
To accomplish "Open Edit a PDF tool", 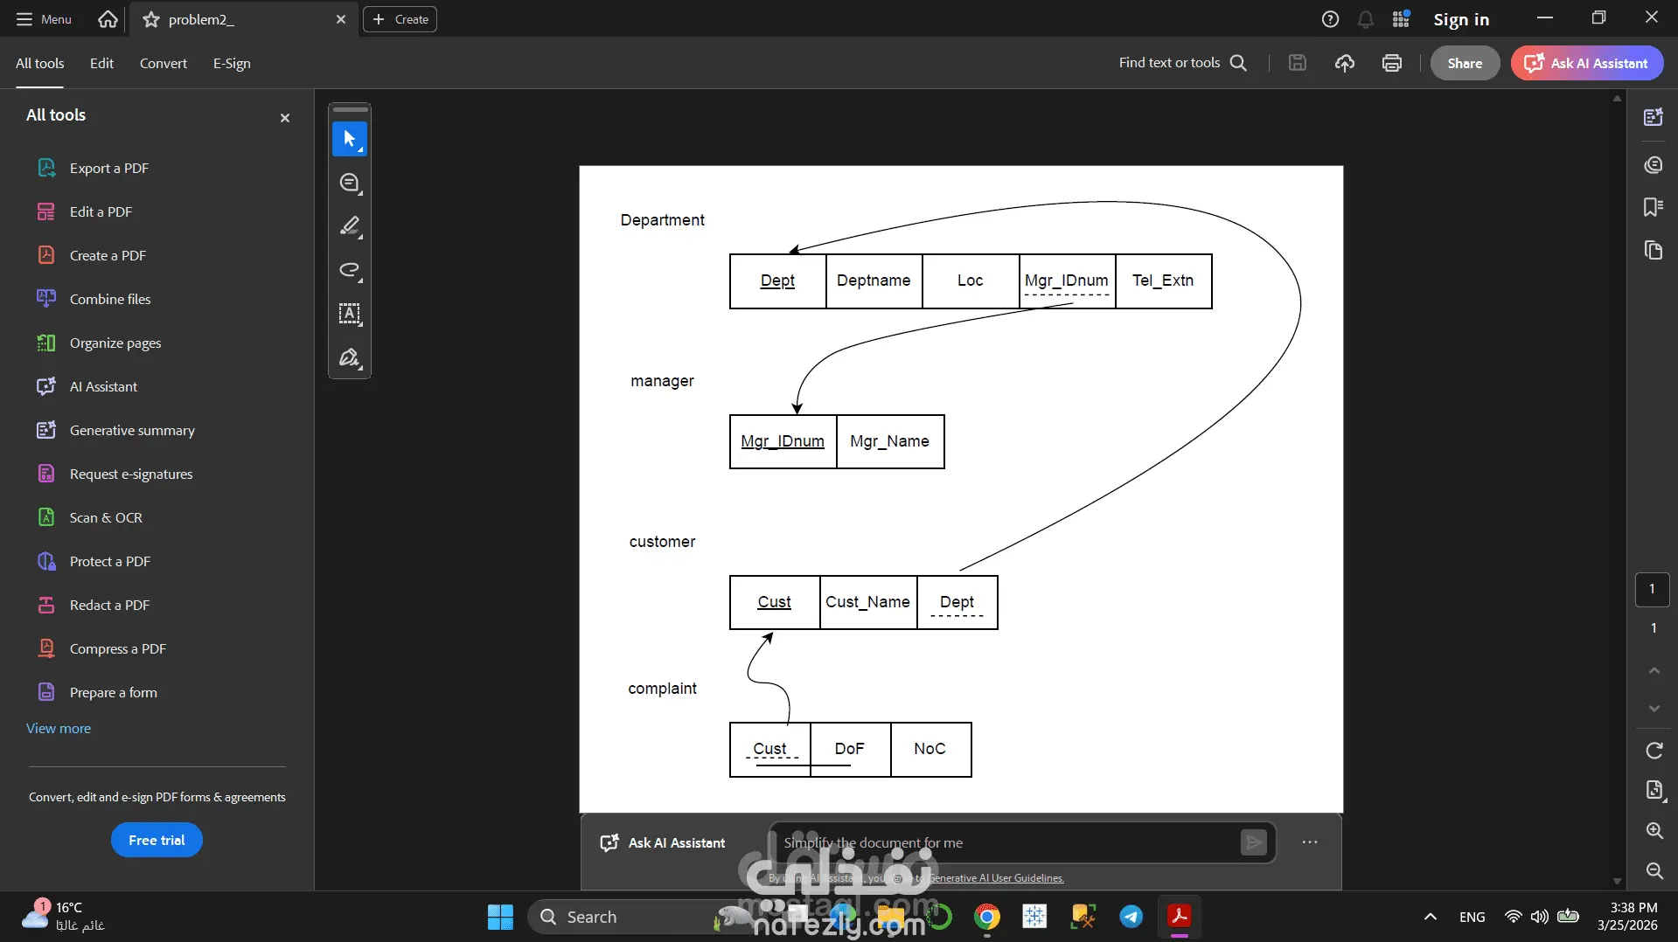I will [101, 211].
